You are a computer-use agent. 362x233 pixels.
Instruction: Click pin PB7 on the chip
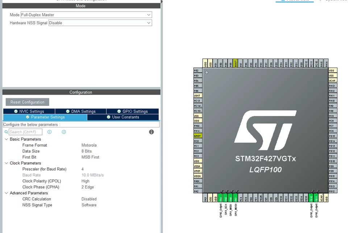(x=241, y=63)
